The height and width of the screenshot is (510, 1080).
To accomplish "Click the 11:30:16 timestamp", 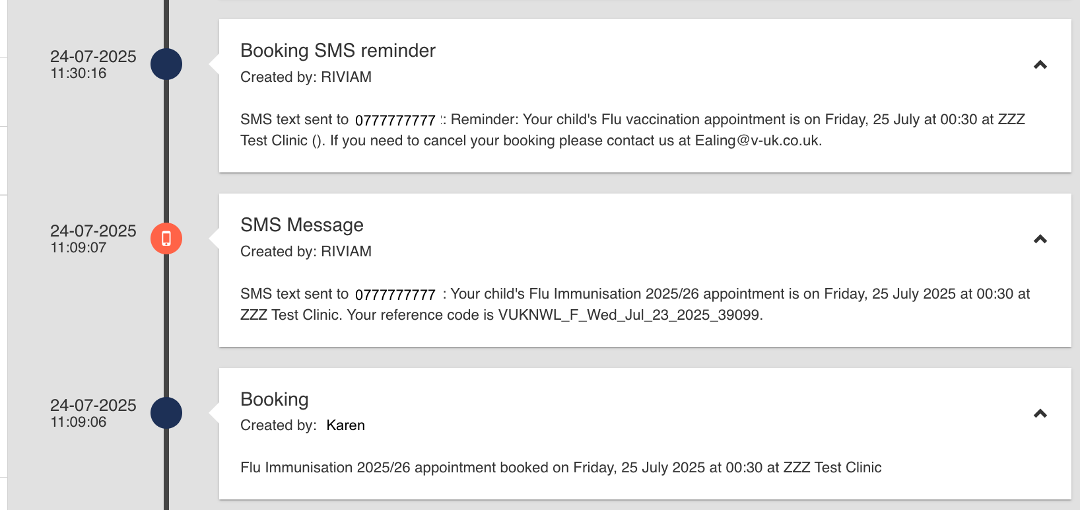I will point(79,73).
